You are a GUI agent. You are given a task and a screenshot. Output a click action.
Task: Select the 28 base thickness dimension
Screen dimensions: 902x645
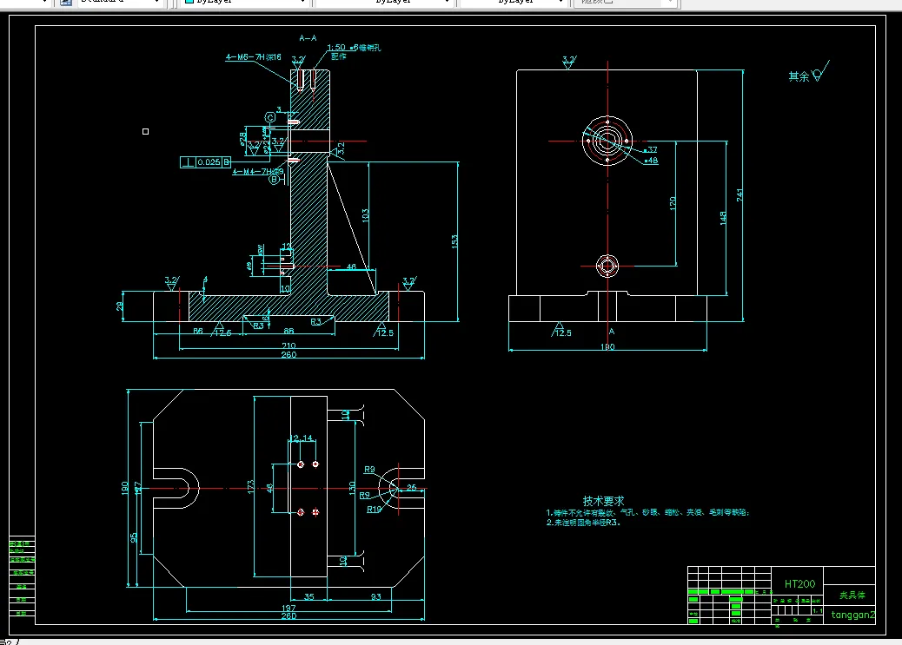point(120,306)
